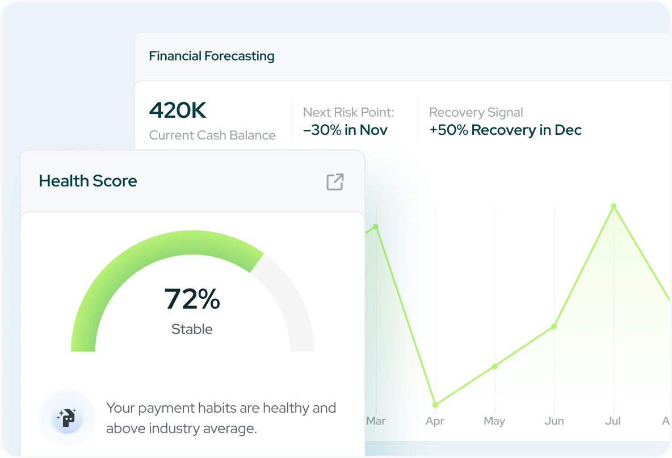Select the March data point on chart

(376, 227)
